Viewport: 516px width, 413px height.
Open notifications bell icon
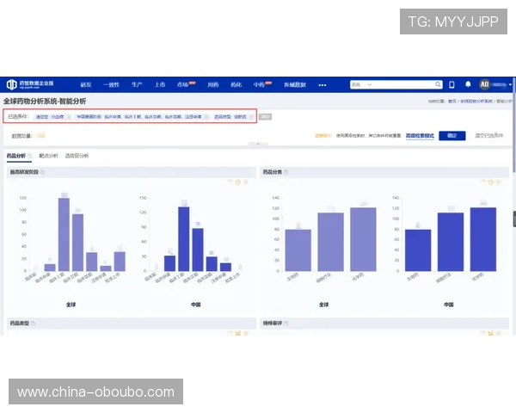[x=468, y=84]
